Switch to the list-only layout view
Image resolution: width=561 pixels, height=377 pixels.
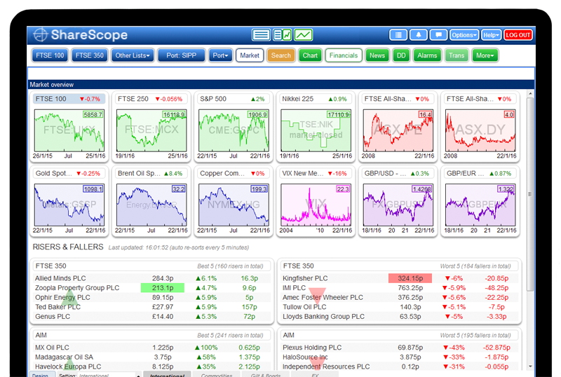pos(262,35)
